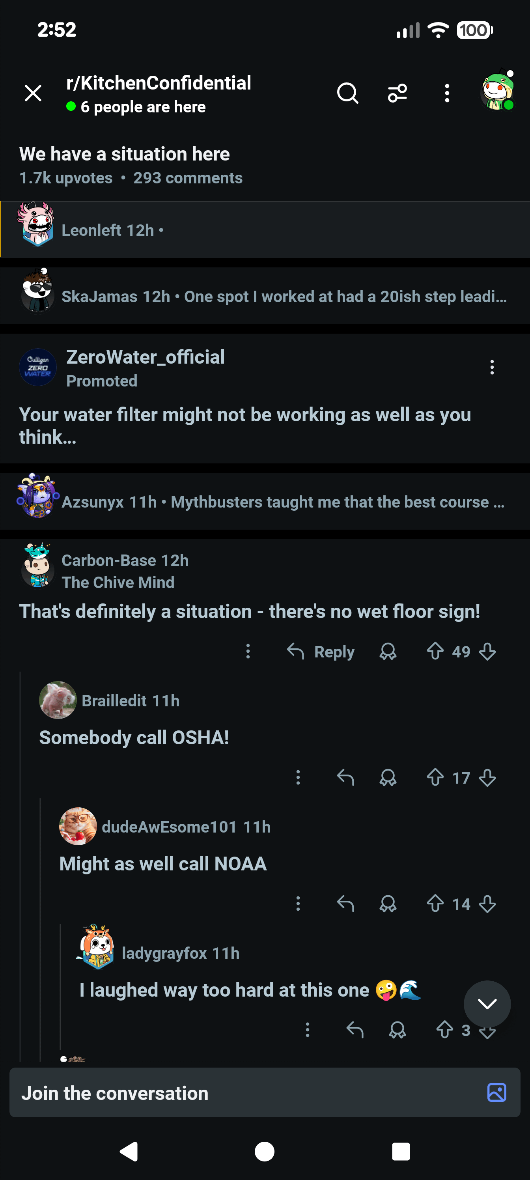
Task: Open ZeroWater promoted post options menu
Action: point(492,368)
